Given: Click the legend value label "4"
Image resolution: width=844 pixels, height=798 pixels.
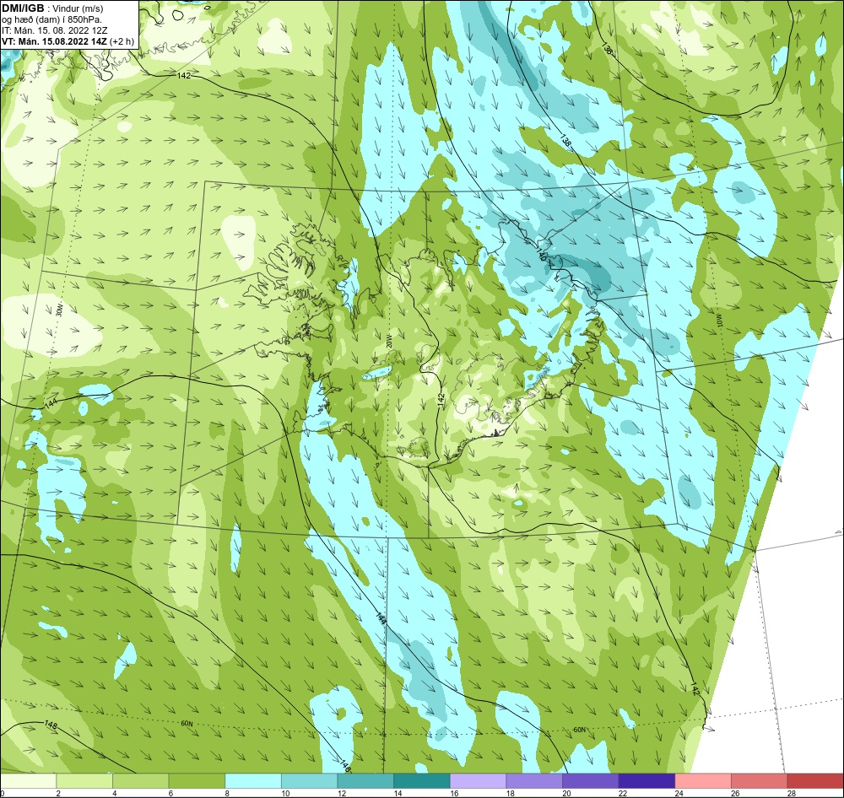Looking at the screenshot, I should point(114,794).
